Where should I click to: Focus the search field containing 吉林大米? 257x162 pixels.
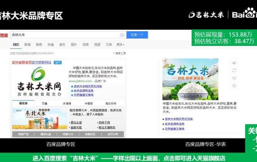coord(68,35)
